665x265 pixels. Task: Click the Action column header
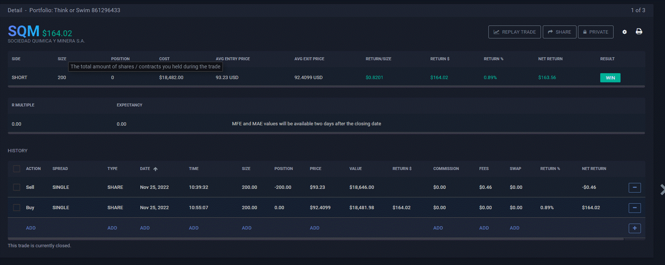(33, 169)
